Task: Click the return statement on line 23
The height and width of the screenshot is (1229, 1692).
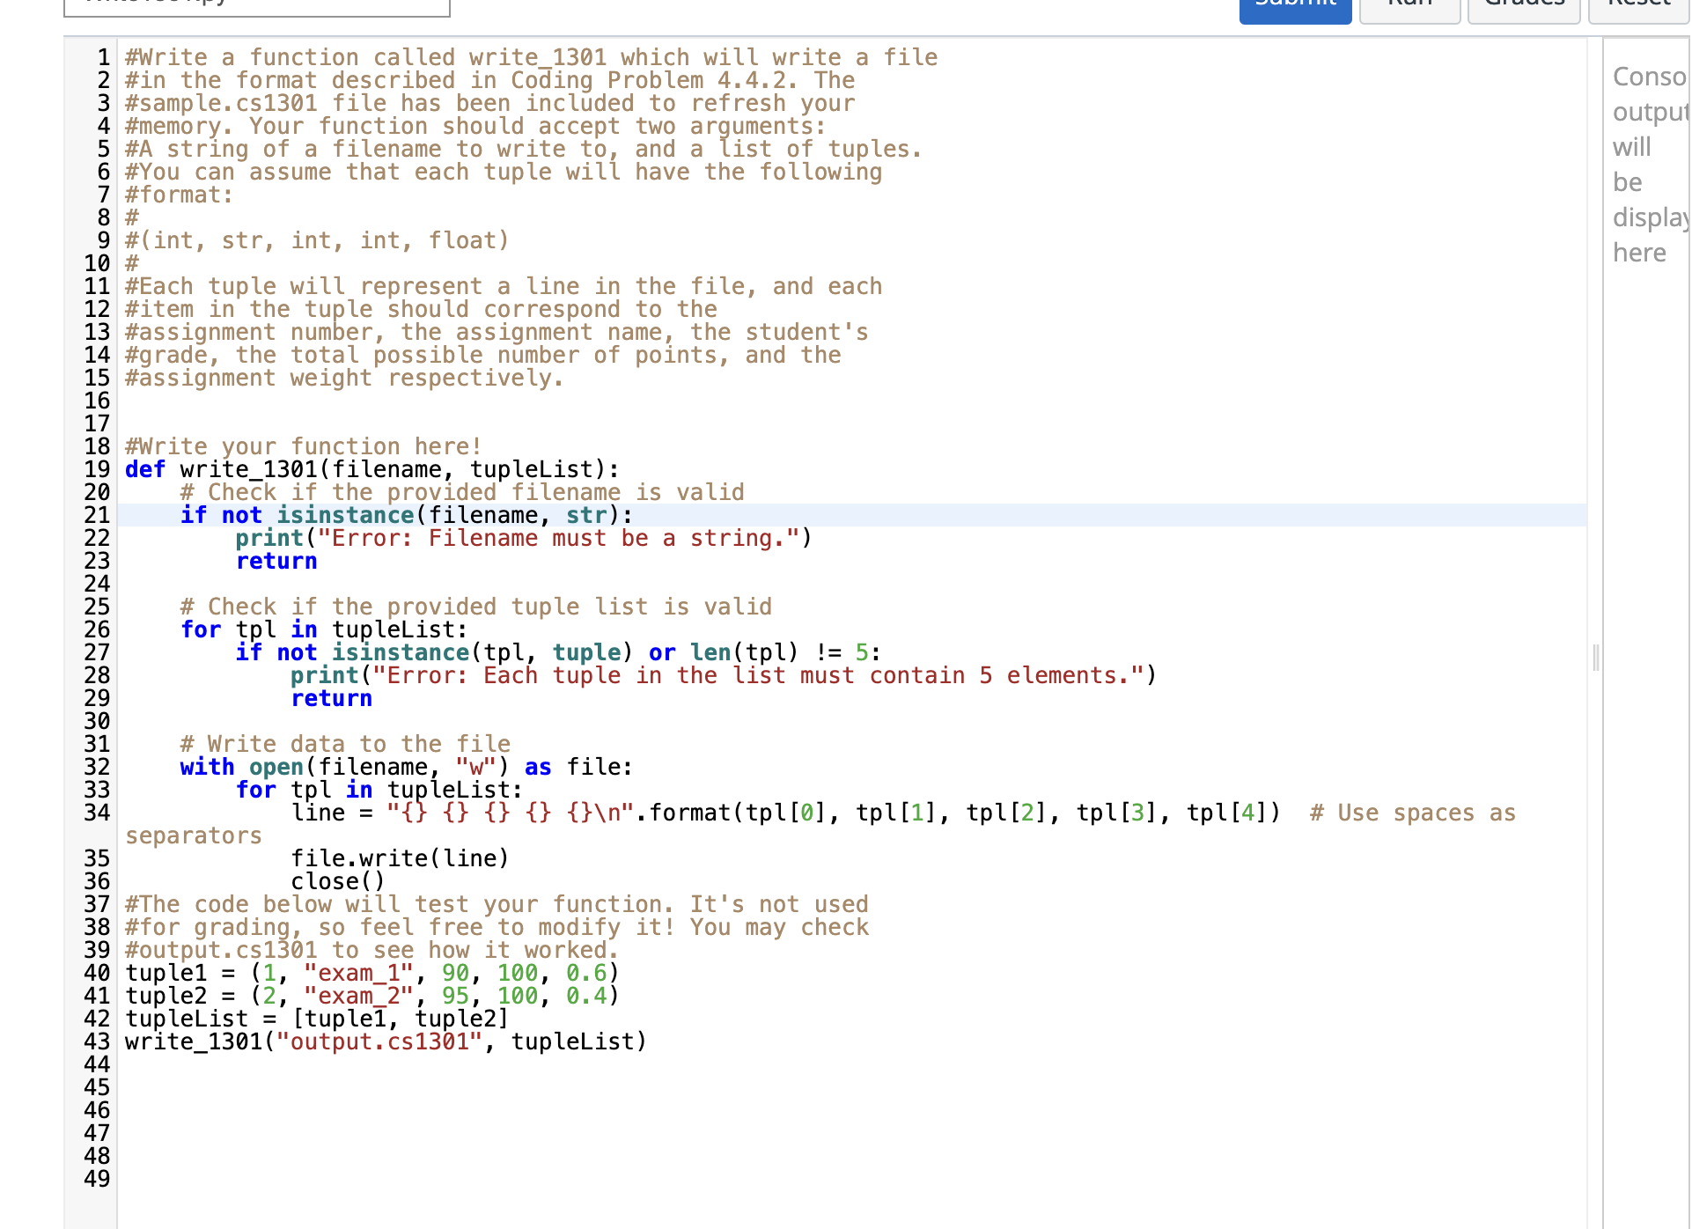Action: pos(276,561)
